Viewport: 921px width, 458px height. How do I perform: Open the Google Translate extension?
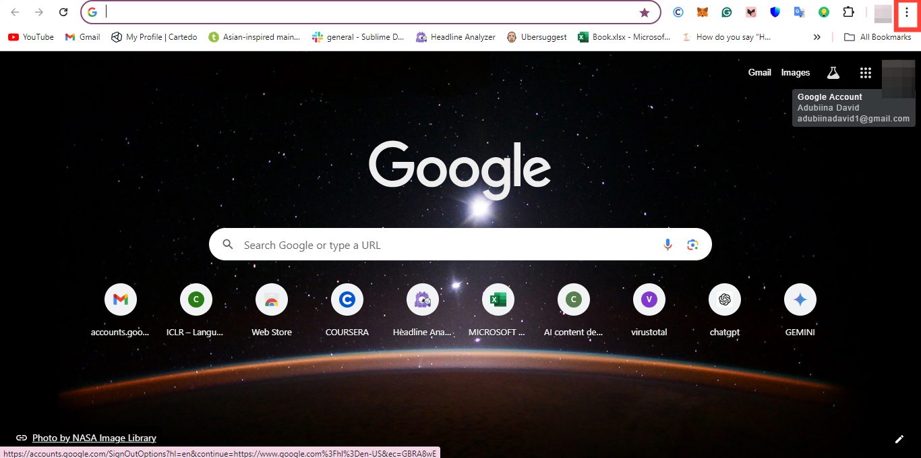click(x=800, y=12)
